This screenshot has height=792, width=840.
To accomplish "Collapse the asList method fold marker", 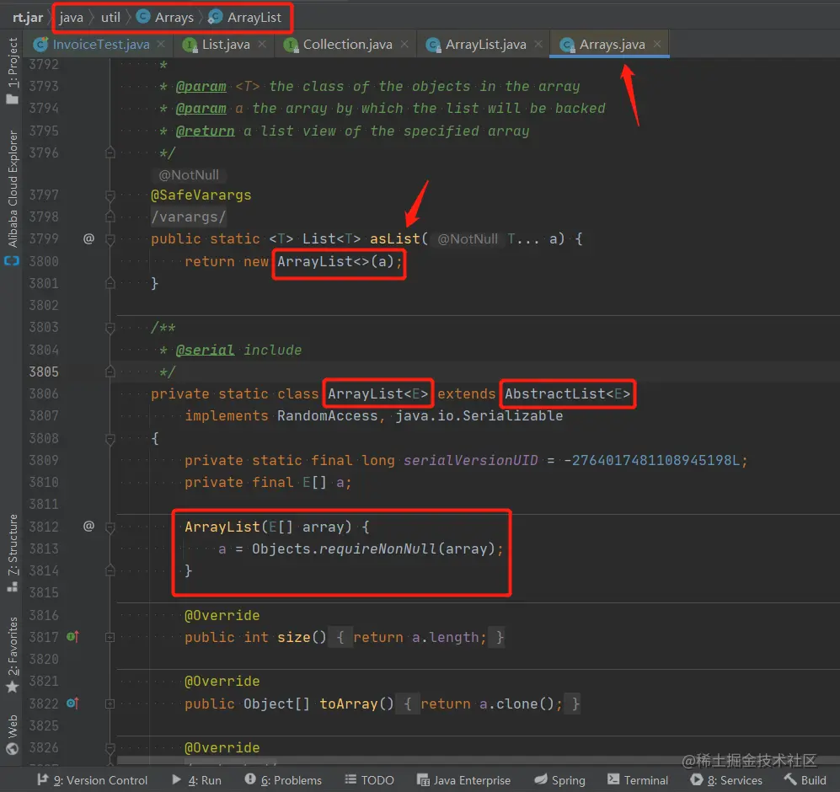I will 110,239.
